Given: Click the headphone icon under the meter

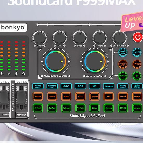Looking at the screenshot, I should (24, 74).
